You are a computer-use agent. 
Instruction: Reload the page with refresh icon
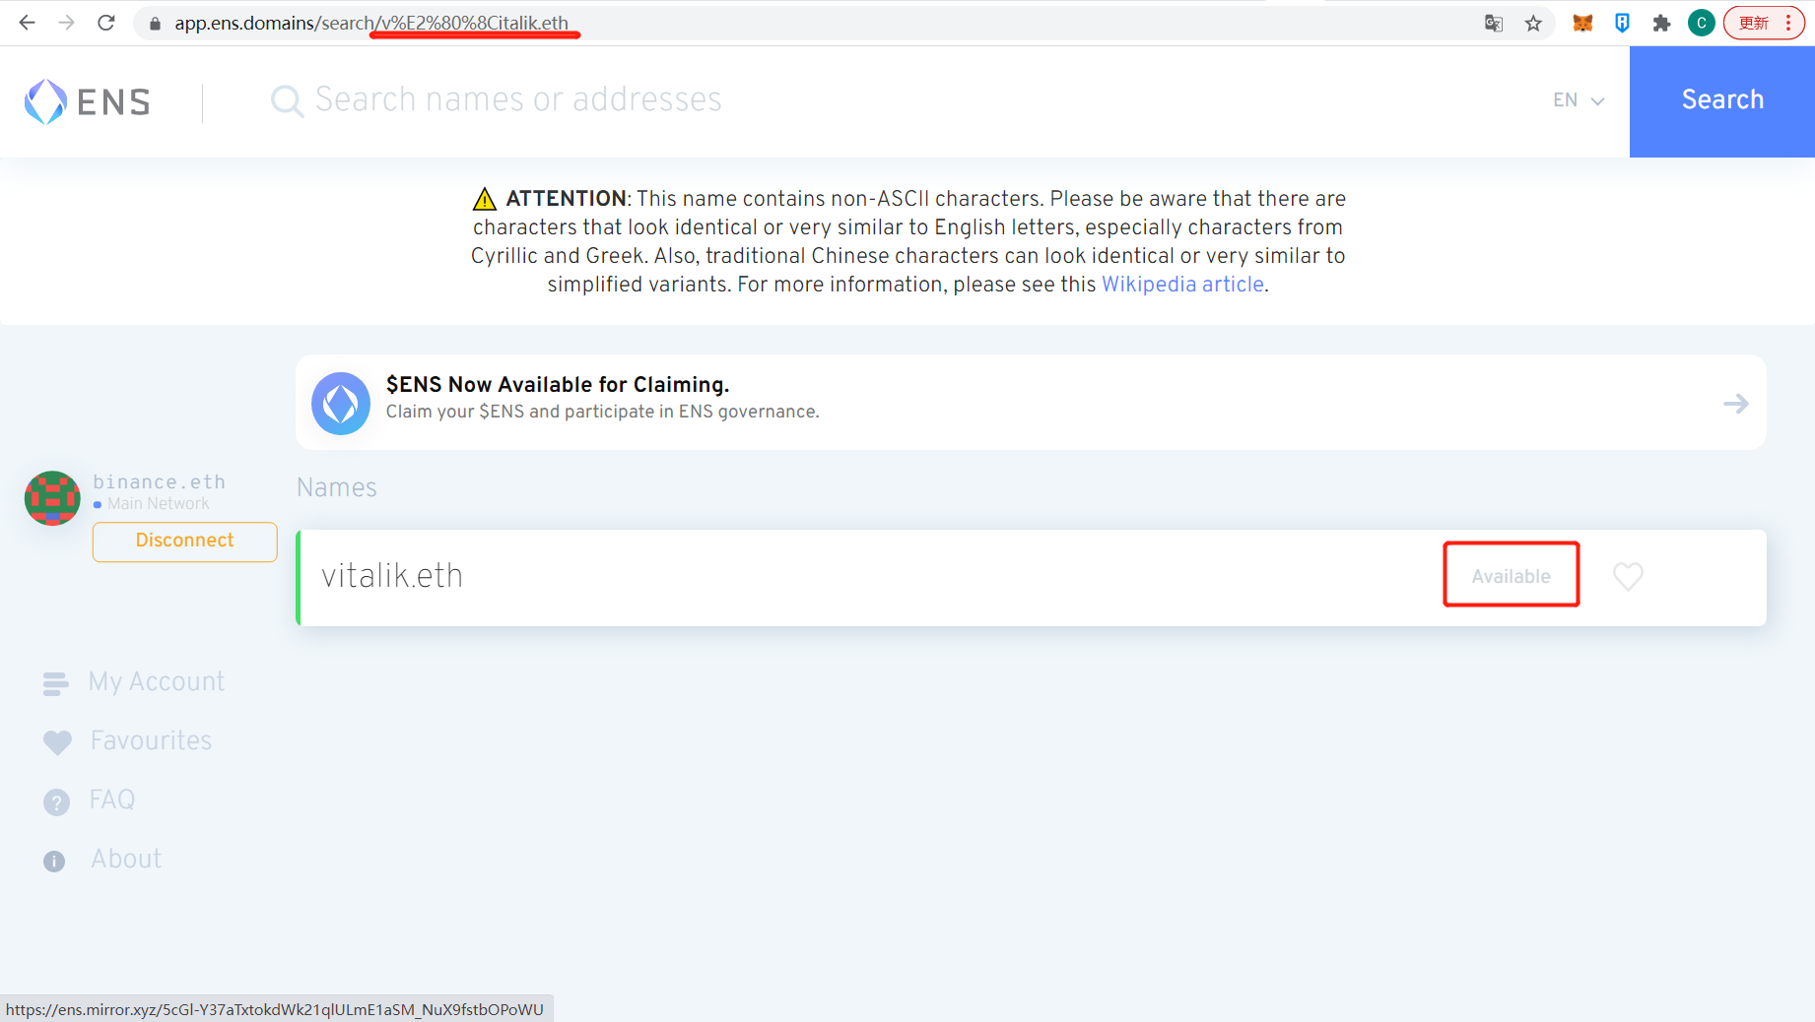tap(106, 23)
